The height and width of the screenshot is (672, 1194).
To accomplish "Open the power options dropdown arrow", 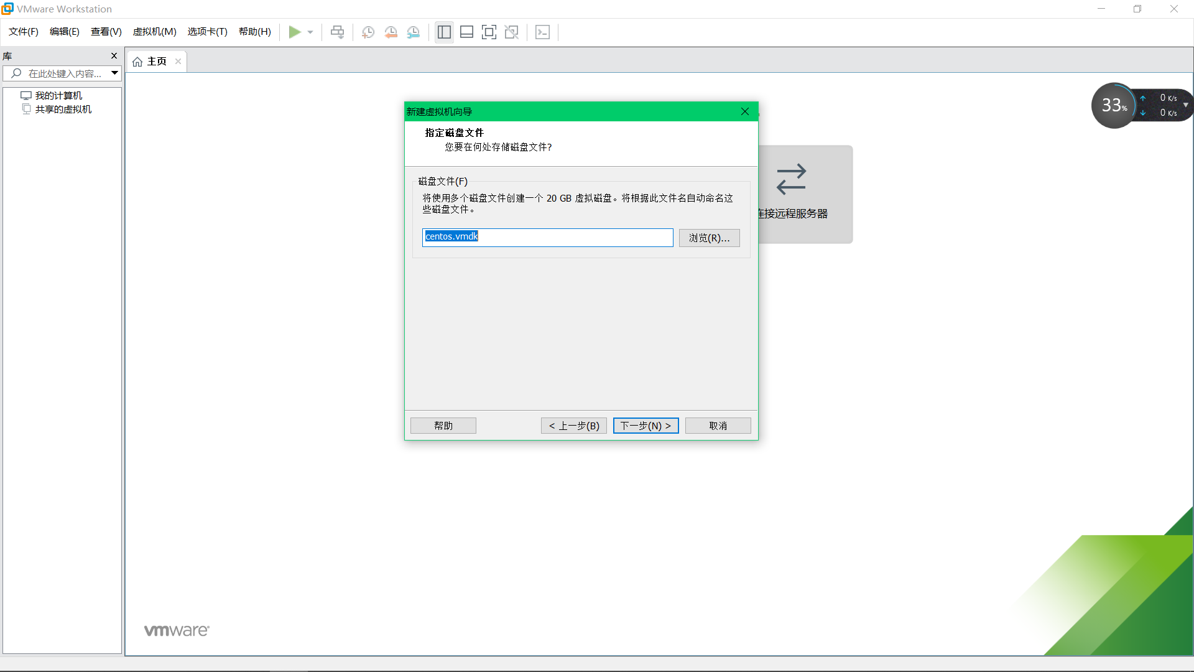I will coord(310,32).
